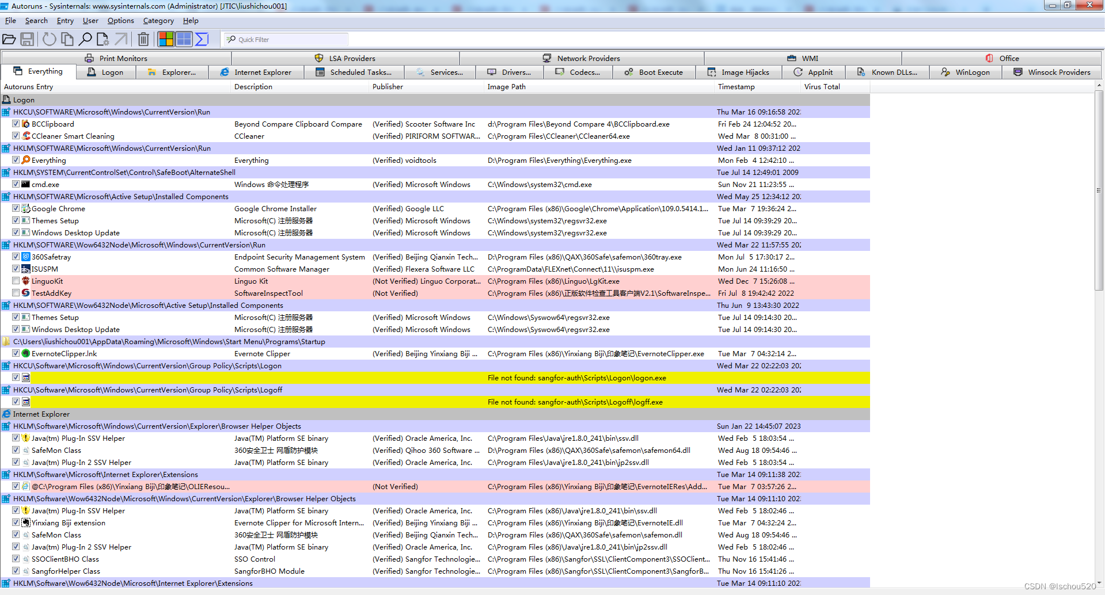Click the Google Chrome entry icon
1105x595 pixels.
26,208
